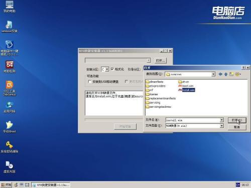
Task: Open the PE one-key install ghost icon
Action: point(10,48)
